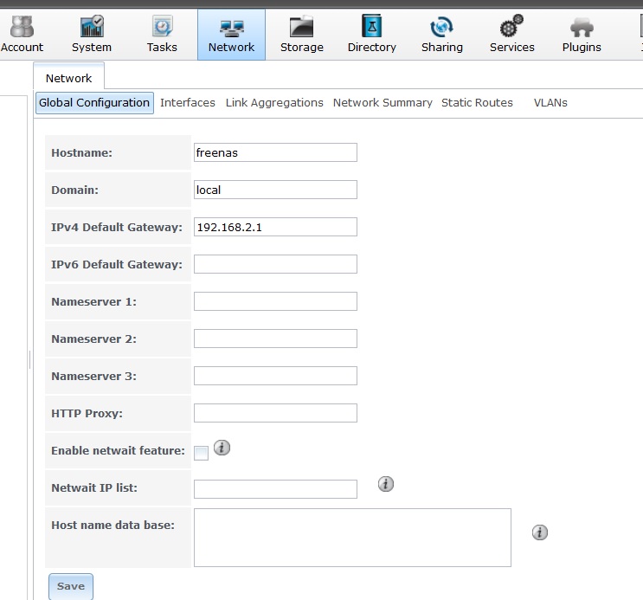Enable the netwait feature checkbox
Viewport: 643px width, 600px height.
(201, 453)
